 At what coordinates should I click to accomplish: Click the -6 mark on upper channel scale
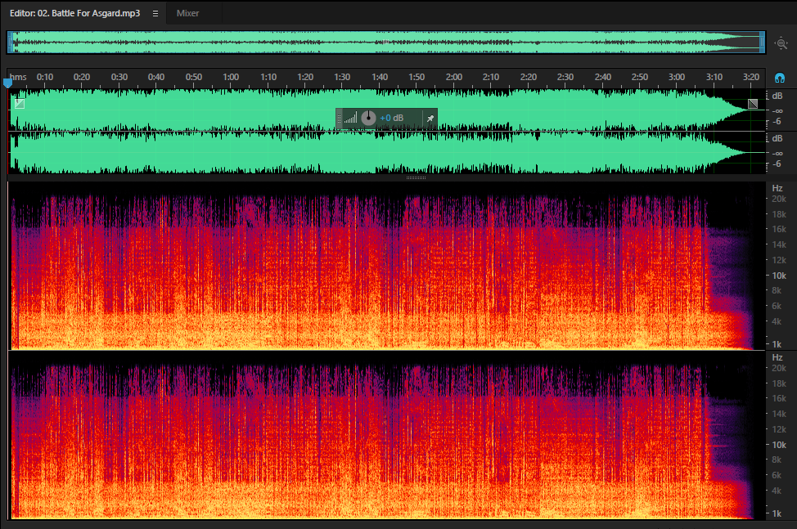[x=777, y=121]
